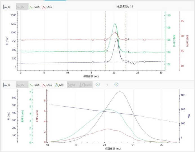Show the Mw molecular weight curve
Viewport: 195px width, 152px height.
59,84
